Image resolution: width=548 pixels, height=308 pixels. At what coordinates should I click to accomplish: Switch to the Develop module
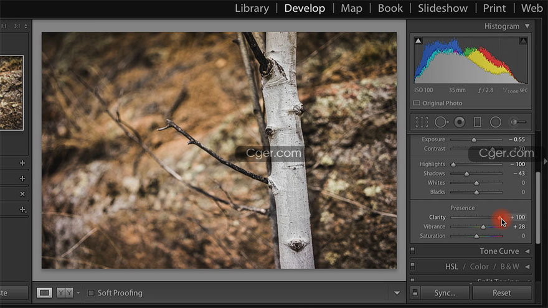click(305, 8)
